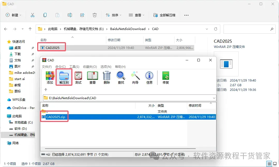279x167 pixels.
Task: Open the 文件(F) menu in WinRAR
Action: pyautogui.click(x=47, y=67)
